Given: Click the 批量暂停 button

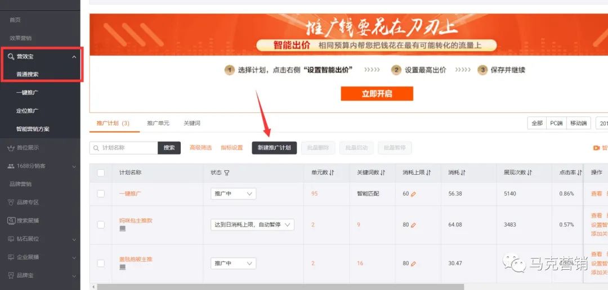Looking at the screenshot, I should pyautogui.click(x=395, y=148).
